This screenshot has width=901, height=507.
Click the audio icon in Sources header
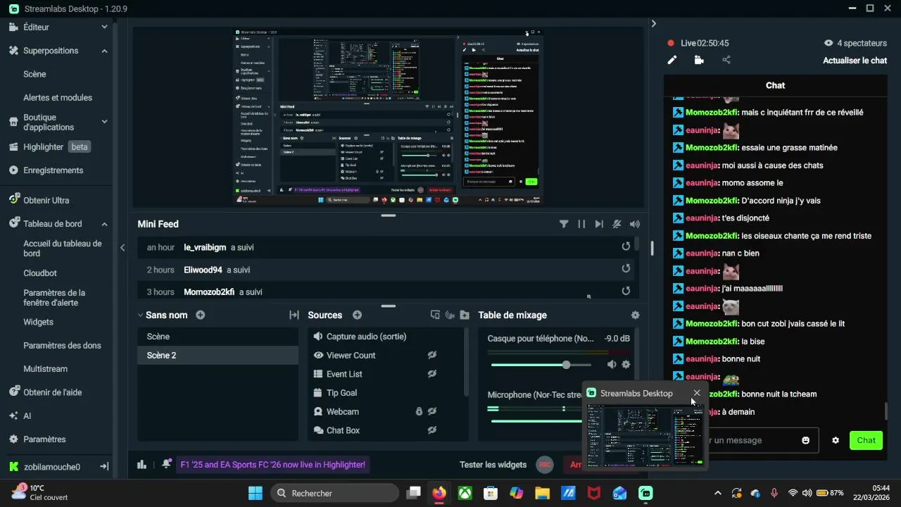click(x=450, y=315)
